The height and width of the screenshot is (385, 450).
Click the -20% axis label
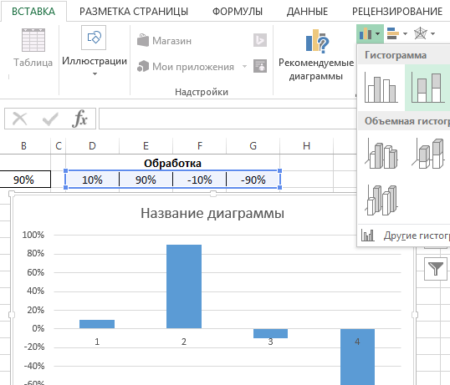[x=34, y=347]
